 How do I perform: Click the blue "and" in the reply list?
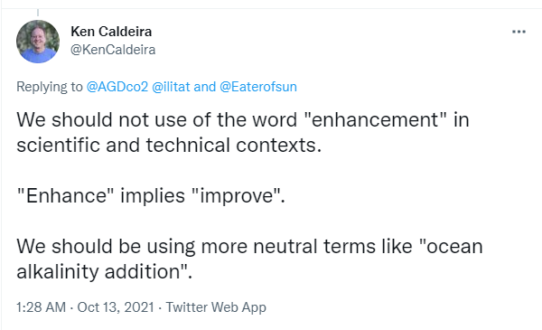[205, 87]
